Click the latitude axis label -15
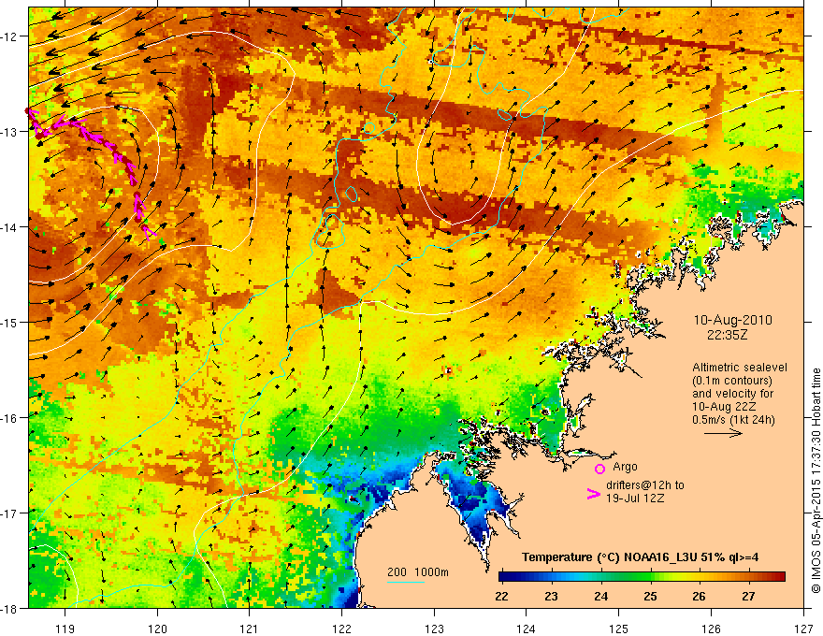The height and width of the screenshot is (636, 823). [9, 322]
